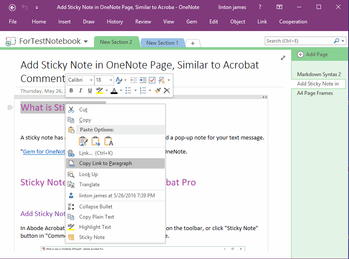This screenshot has width=349, height=259.
Task: Toggle underline on the mini toolbar
Action: (90, 90)
